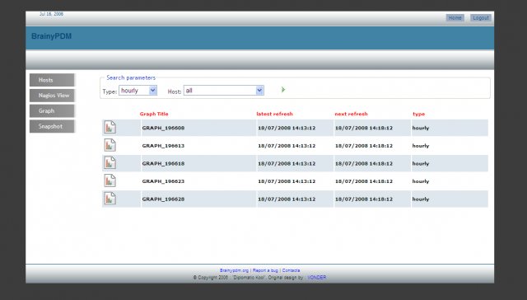This screenshot has height=300, width=527.
Task: Run search with the green arrow
Action: (x=283, y=90)
